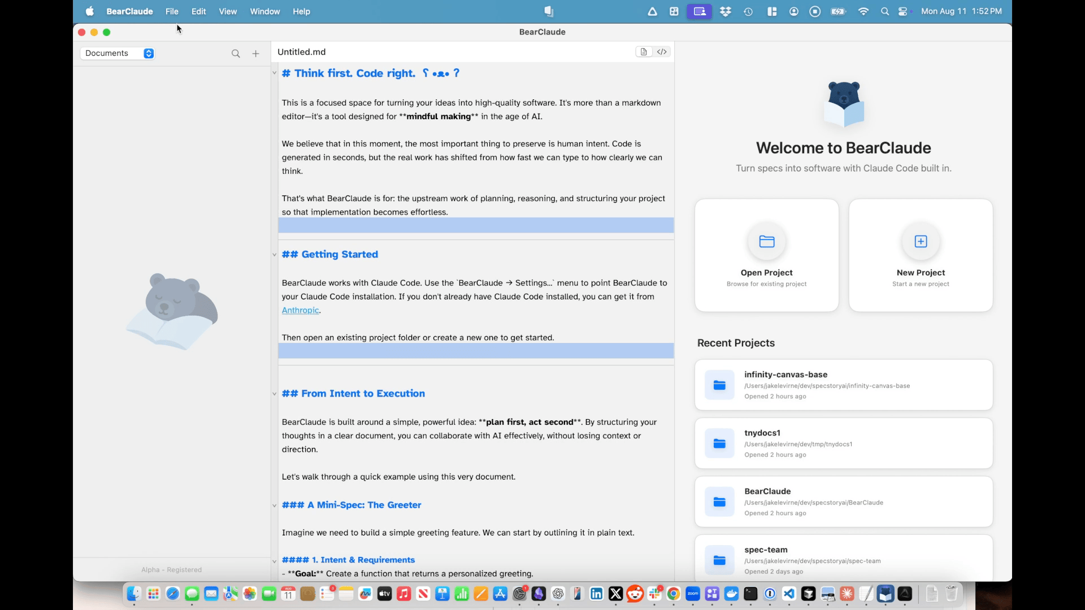Click the search icon in the sidebar

tap(236, 54)
